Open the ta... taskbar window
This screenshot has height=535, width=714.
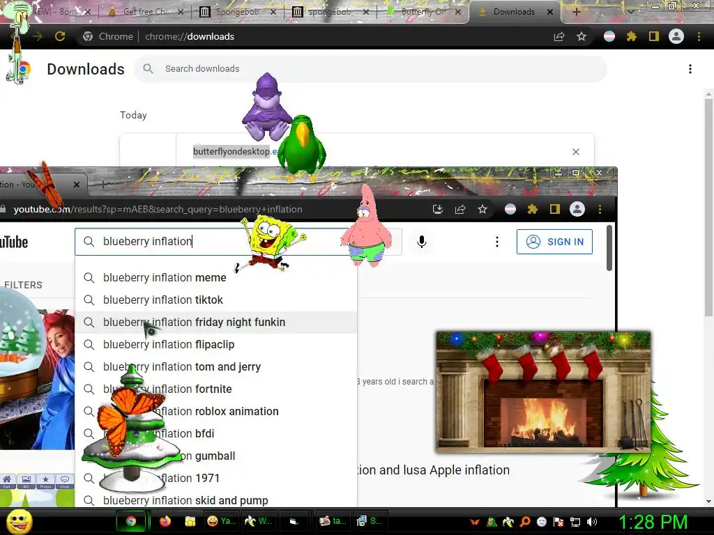click(333, 521)
